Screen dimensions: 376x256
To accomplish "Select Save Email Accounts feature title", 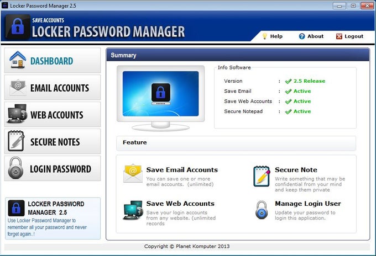I will point(182,170).
